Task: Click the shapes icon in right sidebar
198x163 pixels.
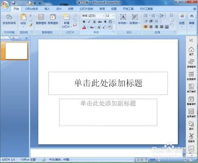Action: 191,124
